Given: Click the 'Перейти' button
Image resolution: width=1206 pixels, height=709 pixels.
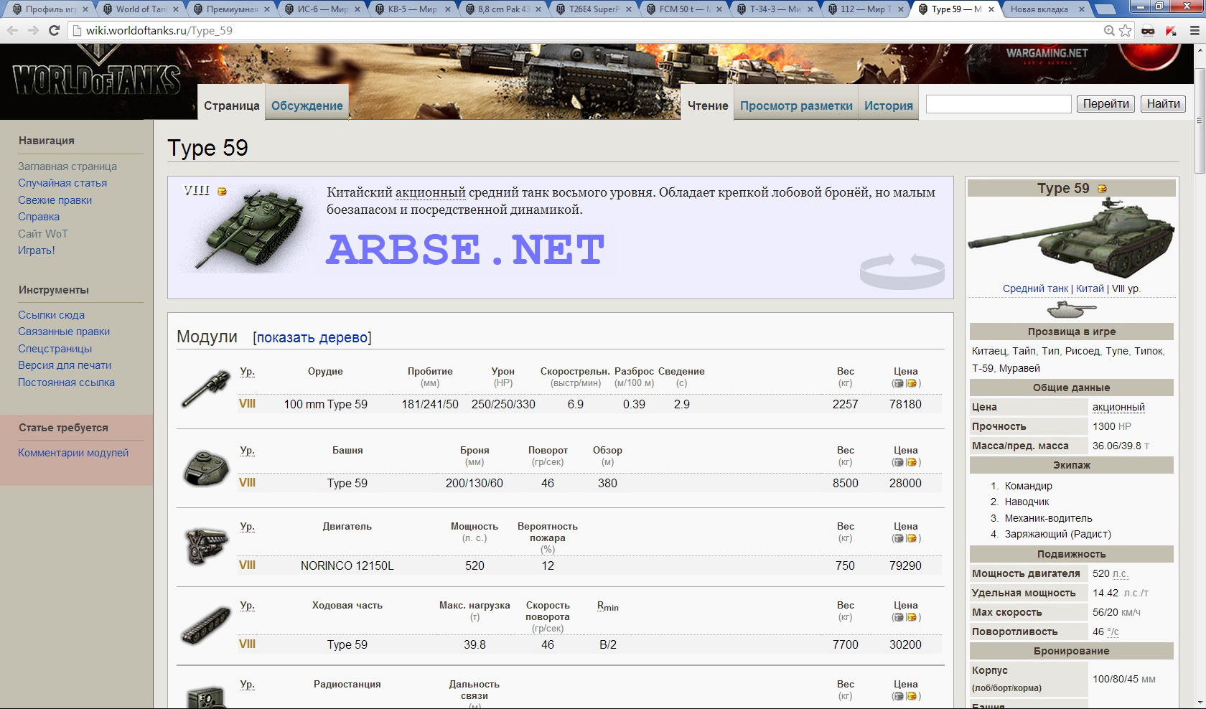Looking at the screenshot, I should 1106,104.
